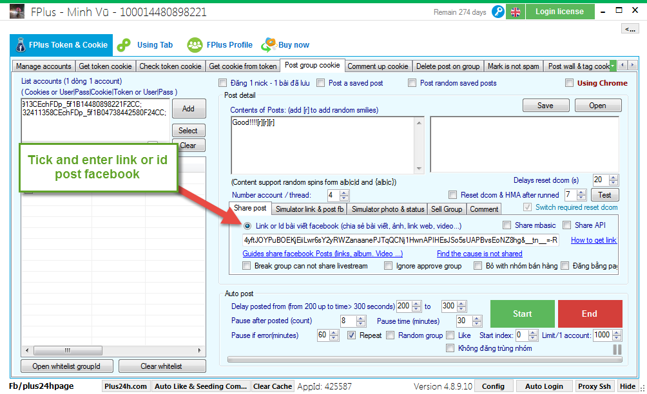Click the green Start button
This screenshot has height=394, width=647.
click(x=523, y=314)
